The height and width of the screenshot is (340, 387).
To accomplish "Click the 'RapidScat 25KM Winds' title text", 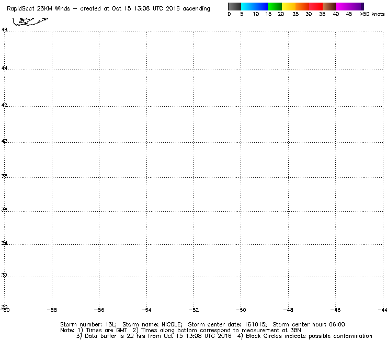I will (39, 8).
